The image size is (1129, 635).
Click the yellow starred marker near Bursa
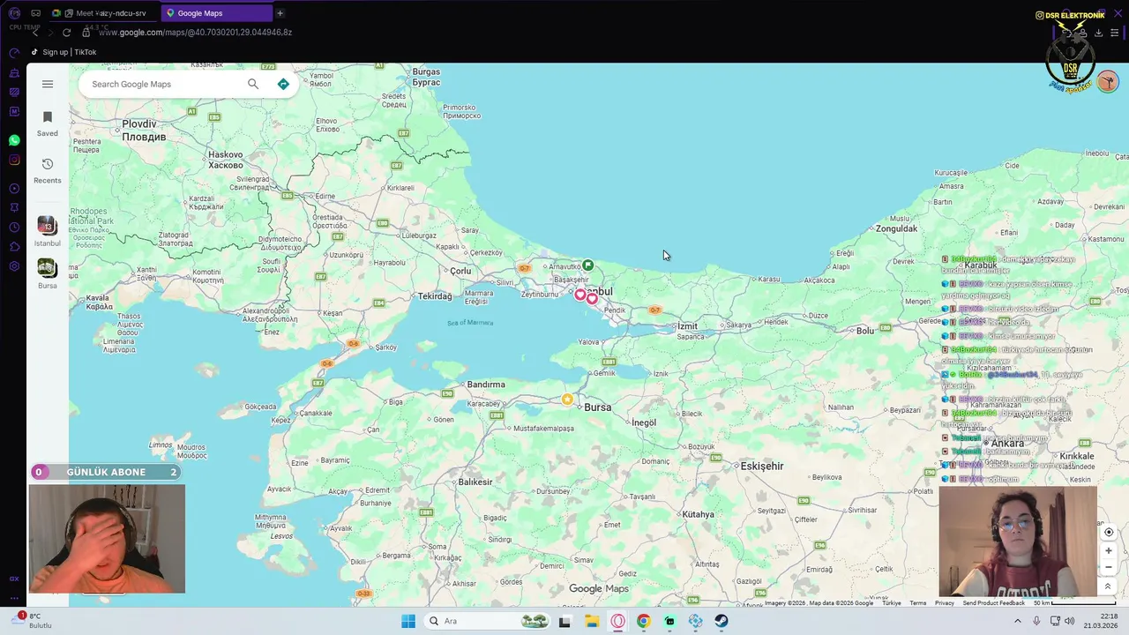(x=567, y=400)
